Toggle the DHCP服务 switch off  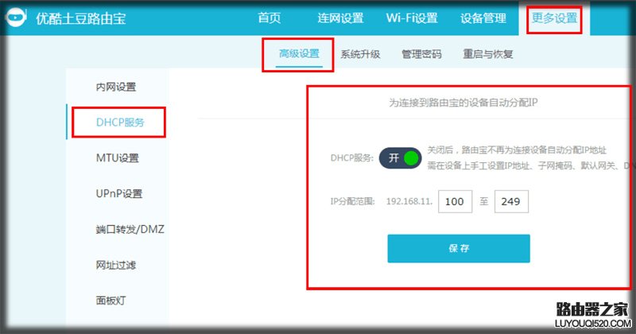tap(401, 158)
